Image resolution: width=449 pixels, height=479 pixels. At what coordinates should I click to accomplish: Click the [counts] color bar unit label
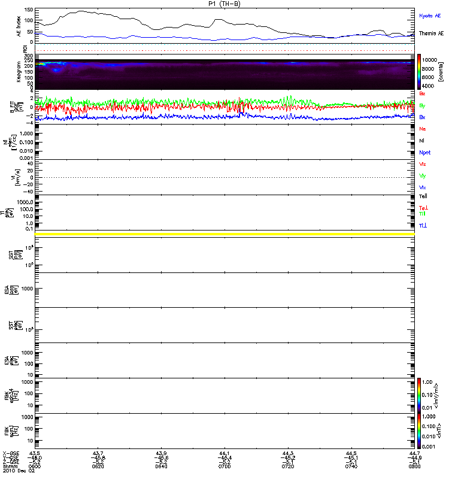(x=441, y=72)
